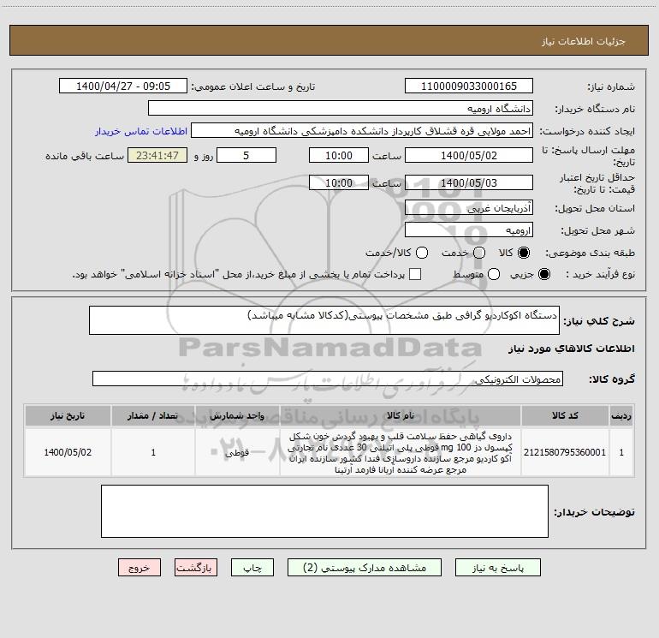The height and width of the screenshot is (638, 659).
Task: Select the کالا radio button
Action: click(x=524, y=253)
